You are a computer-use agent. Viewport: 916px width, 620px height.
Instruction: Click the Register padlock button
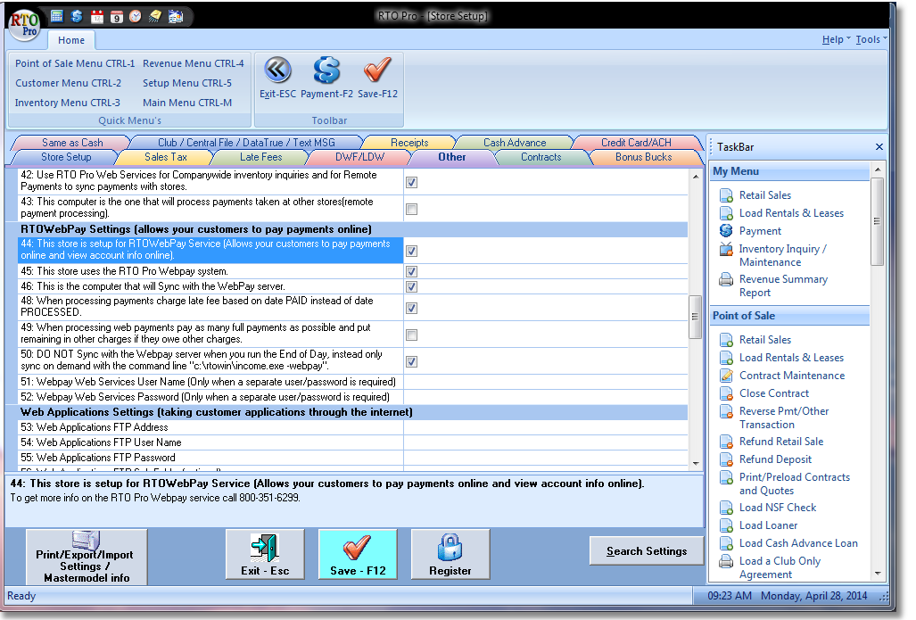(450, 555)
